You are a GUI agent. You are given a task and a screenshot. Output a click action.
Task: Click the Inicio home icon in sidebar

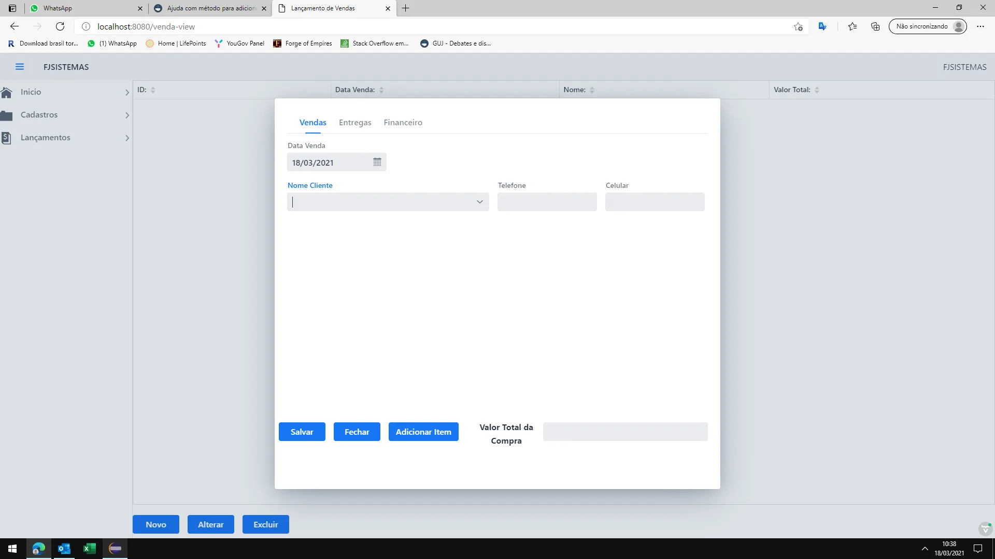pos(7,92)
